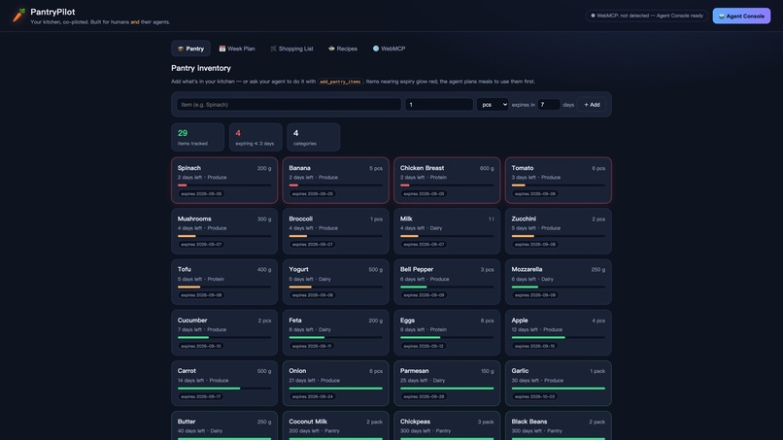The height and width of the screenshot is (440, 783).
Task: Click the WebMCP not detected status pill
Action: [x=646, y=16]
